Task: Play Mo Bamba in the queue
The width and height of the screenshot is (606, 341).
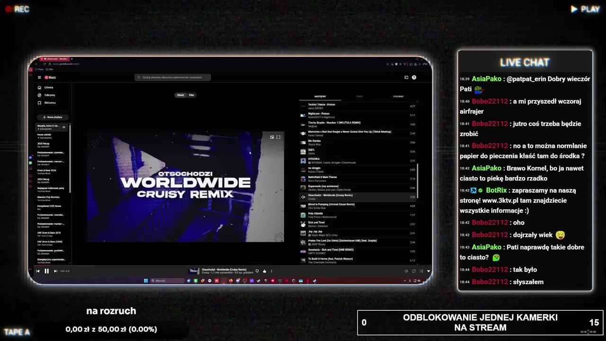Action: 358,143
